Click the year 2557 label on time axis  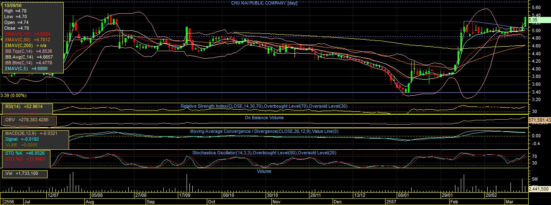coord(391,202)
